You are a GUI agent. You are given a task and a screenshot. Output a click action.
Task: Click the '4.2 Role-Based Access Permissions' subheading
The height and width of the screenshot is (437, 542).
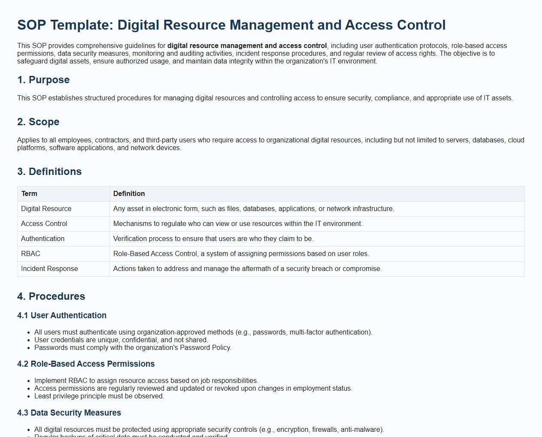(86, 364)
